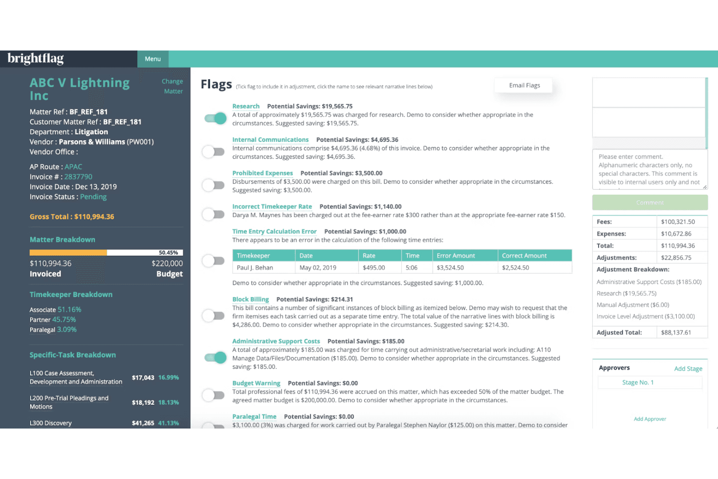
Task: Open Administrative Support Costs link
Action: [x=276, y=341]
